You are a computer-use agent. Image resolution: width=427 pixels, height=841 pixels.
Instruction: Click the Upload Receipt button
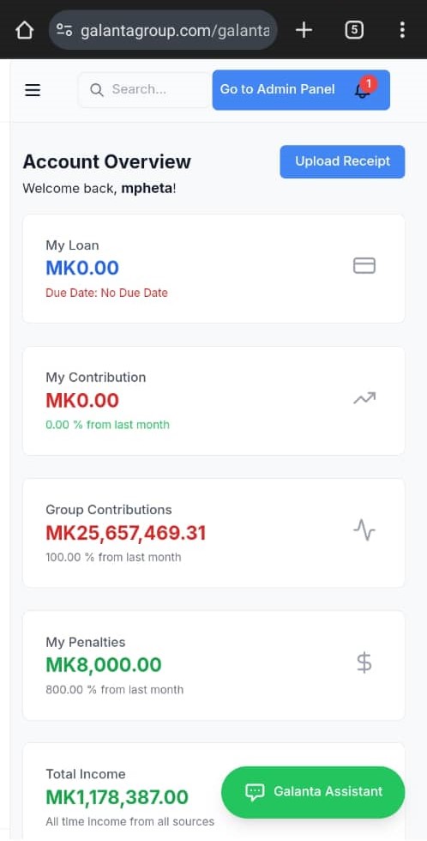[x=342, y=161]
